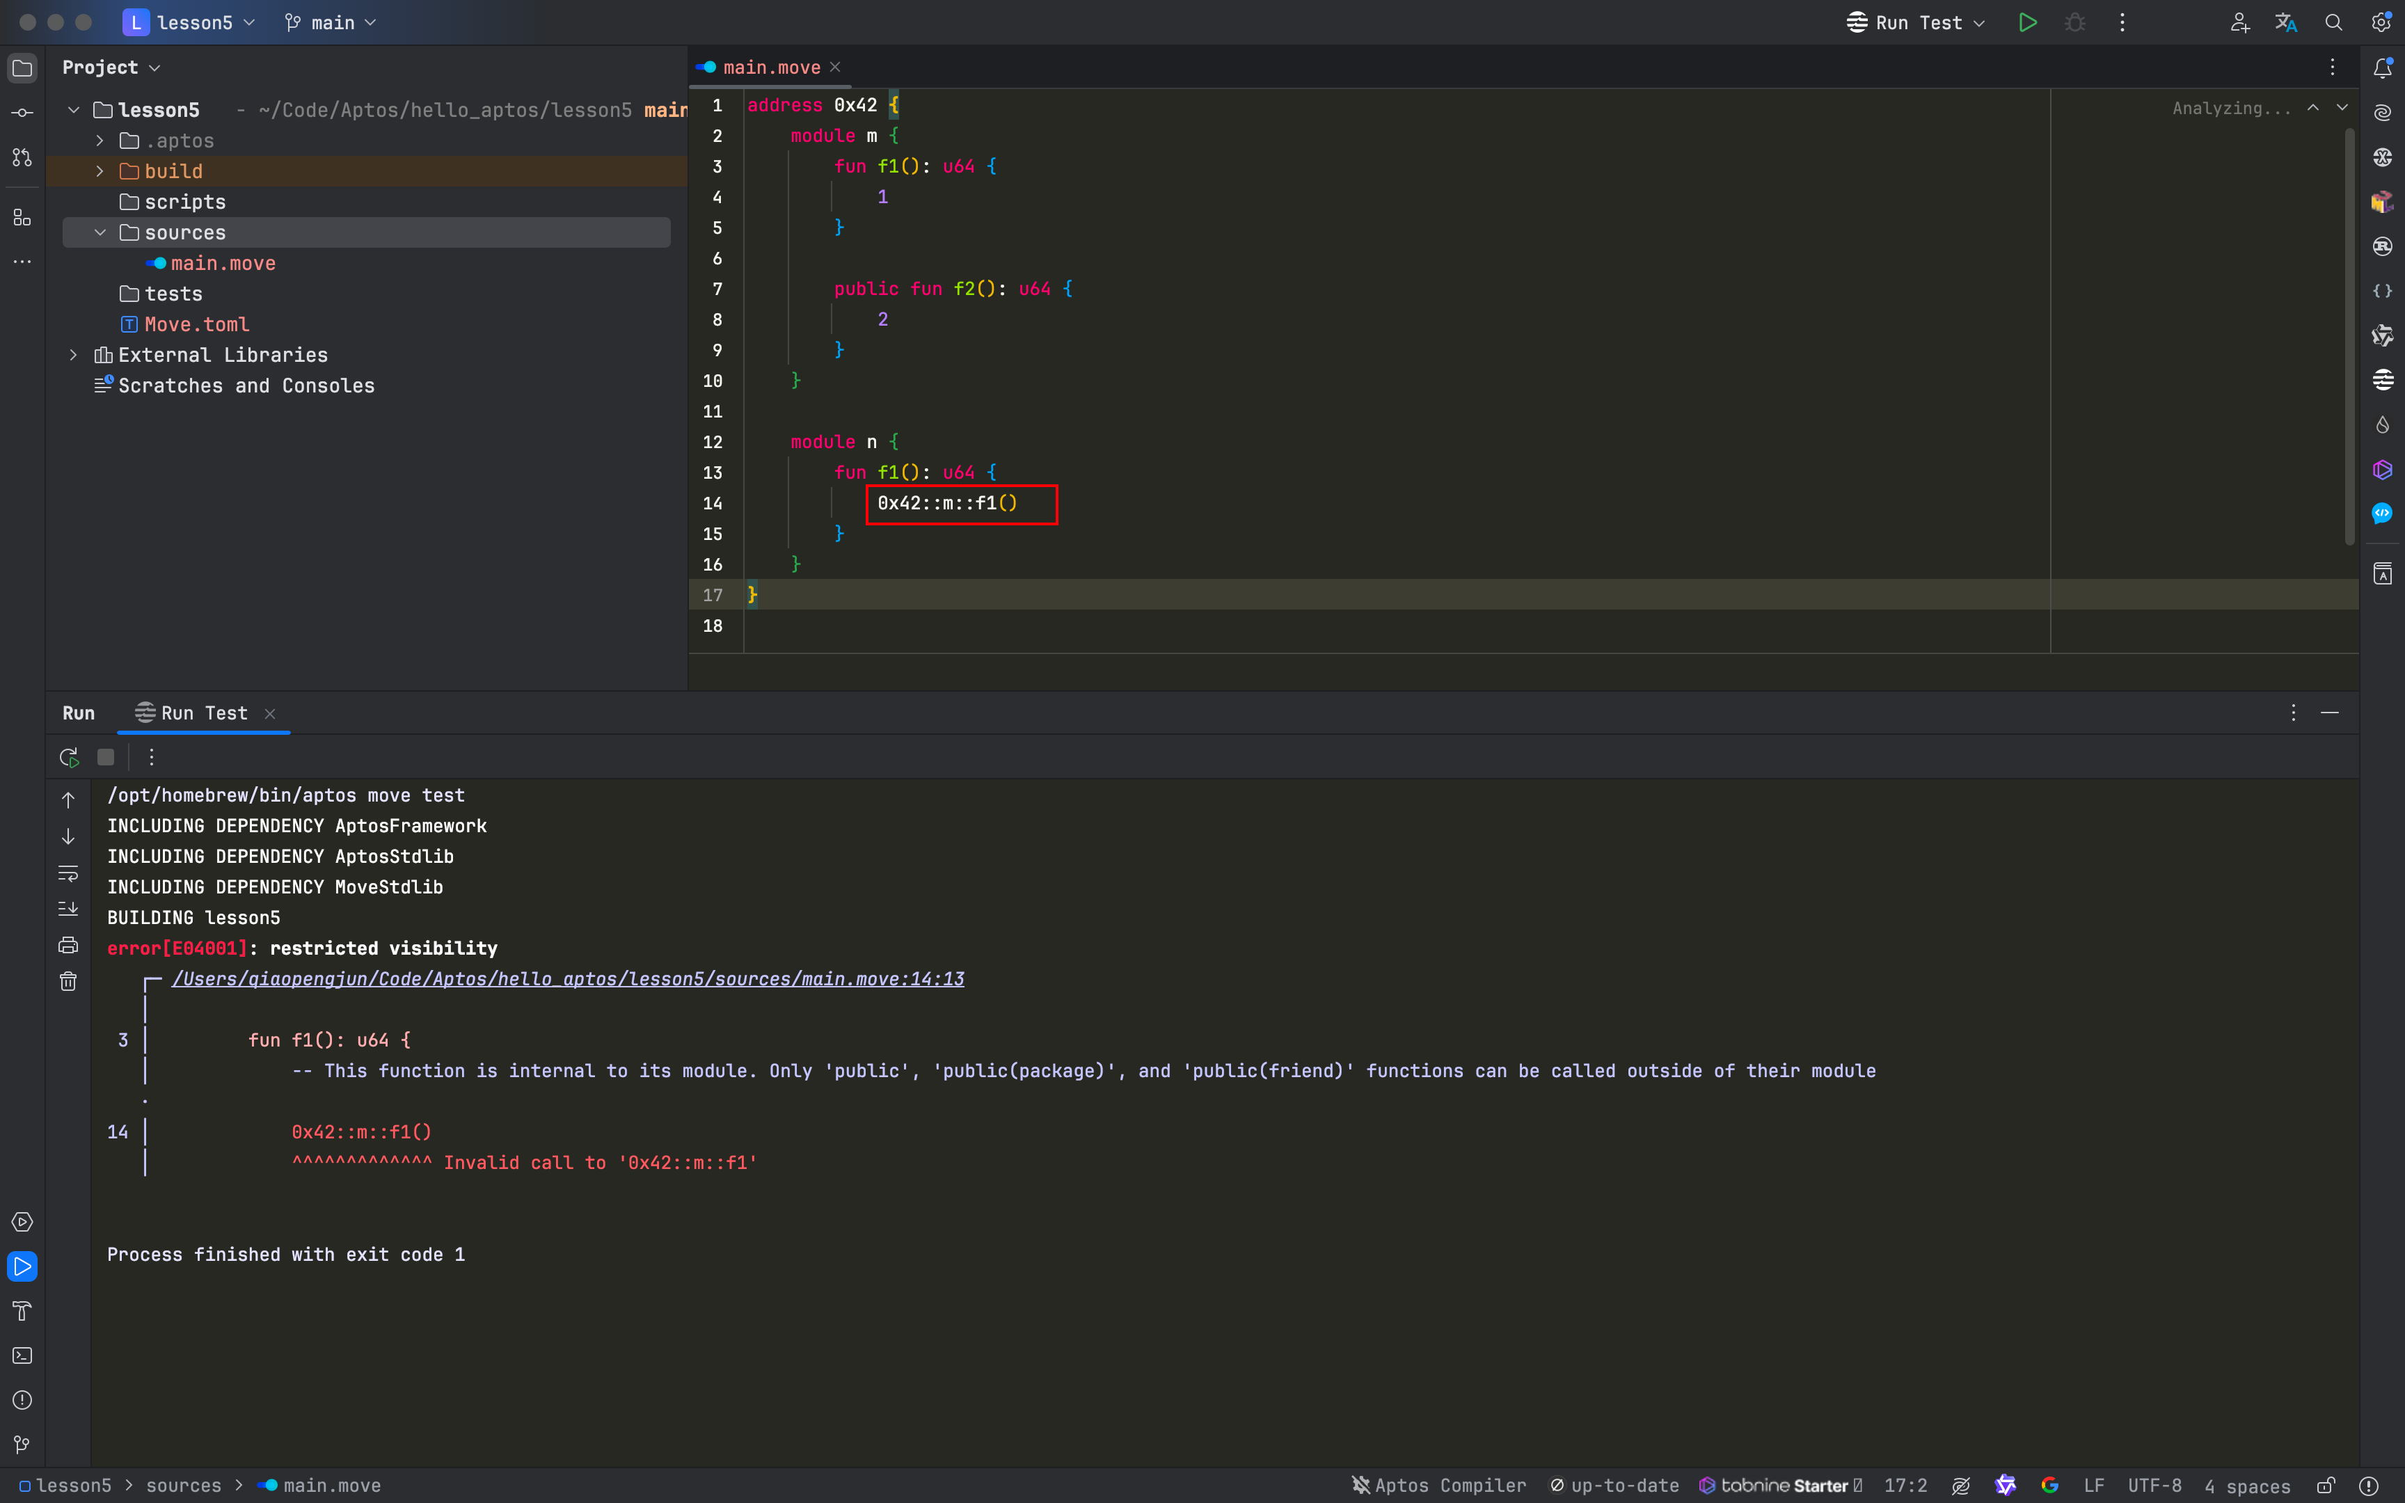This screenshot has width=2405, height=1503.
Task: Open the Pull Requests tool window icon
Action: tap(22, 157)
